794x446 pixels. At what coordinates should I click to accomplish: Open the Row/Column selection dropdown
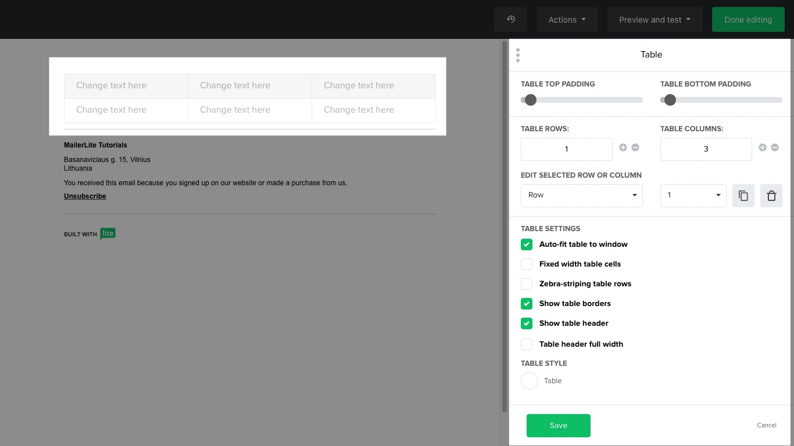click(581, 196)
